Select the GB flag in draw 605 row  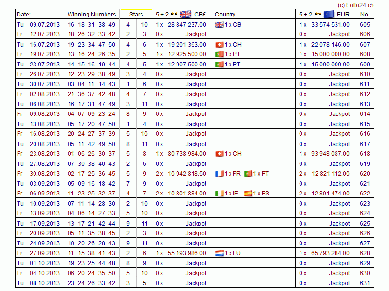tap(219, 24)
